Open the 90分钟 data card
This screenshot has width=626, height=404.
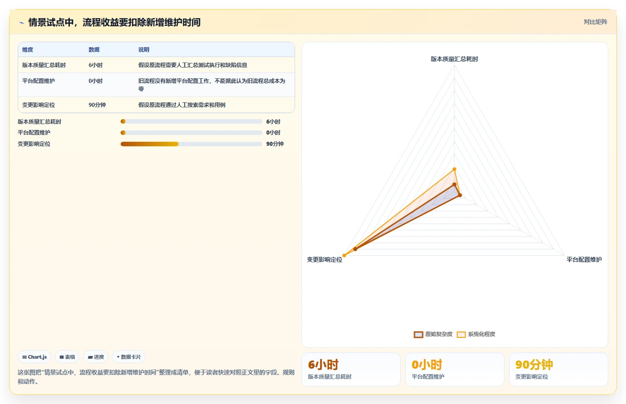tap(558, 370)
